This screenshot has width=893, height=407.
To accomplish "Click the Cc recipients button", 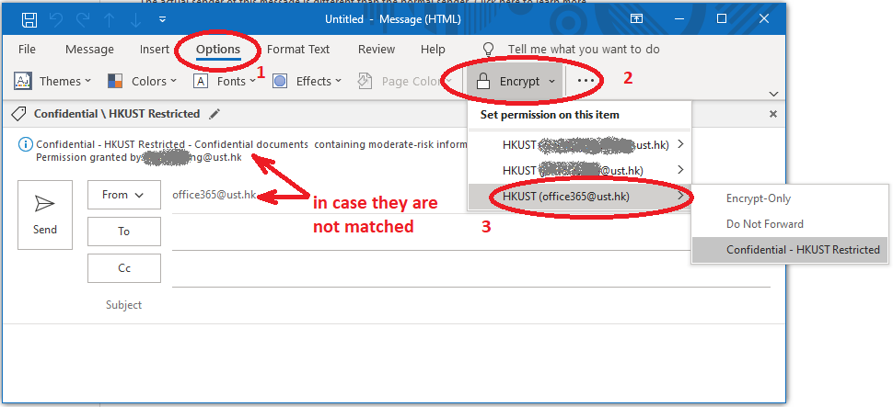I will click(123, 268).
